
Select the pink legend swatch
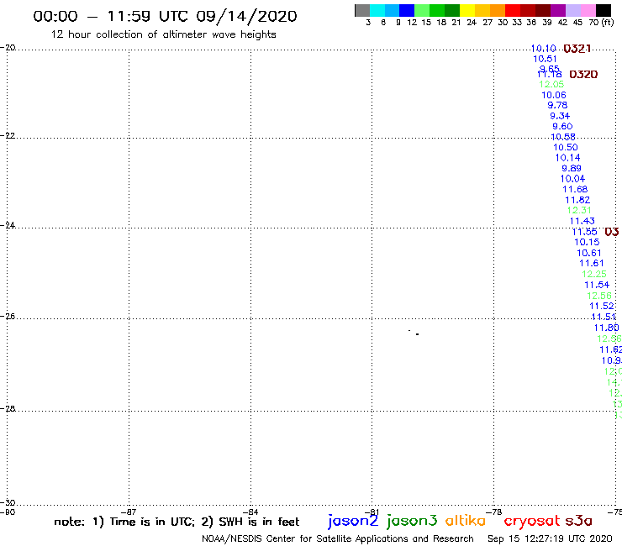click(588, 10)
